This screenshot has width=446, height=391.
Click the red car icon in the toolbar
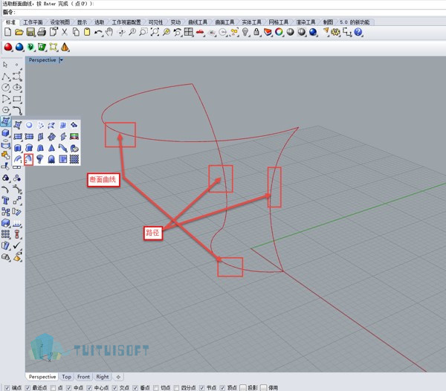coord(200,33)
